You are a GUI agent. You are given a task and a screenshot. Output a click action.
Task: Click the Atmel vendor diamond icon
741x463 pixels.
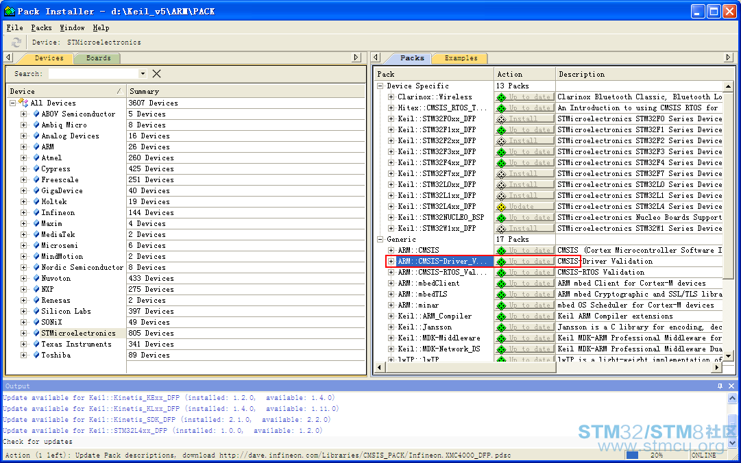coord(36,158)
